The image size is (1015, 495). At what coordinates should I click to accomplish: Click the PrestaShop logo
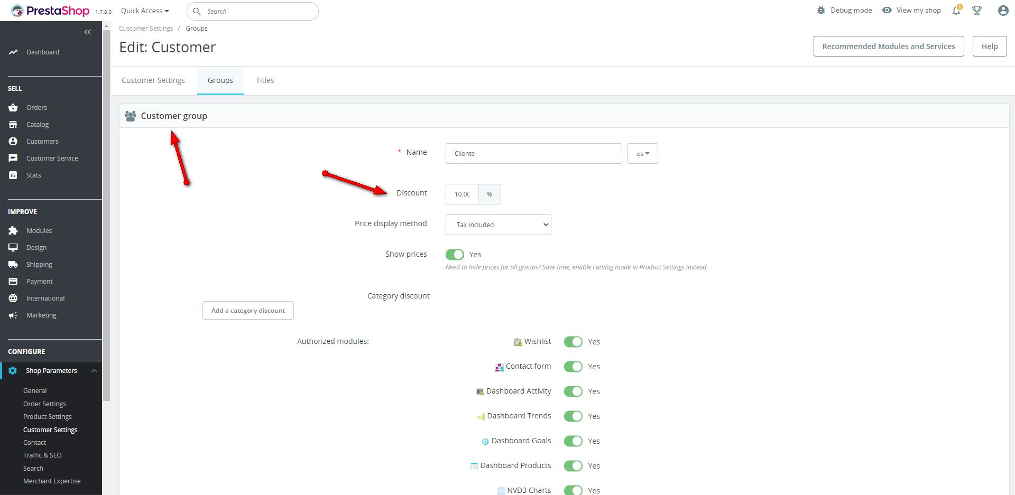click(x=50, y=11)
